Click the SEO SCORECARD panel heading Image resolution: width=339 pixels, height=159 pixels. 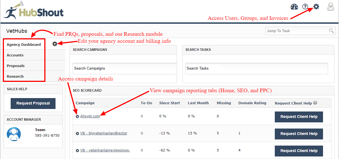pos(87,91)
